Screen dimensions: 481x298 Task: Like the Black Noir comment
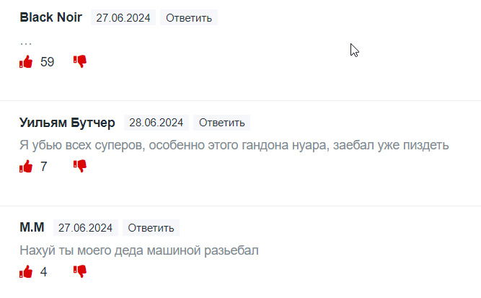coord(27,62)
